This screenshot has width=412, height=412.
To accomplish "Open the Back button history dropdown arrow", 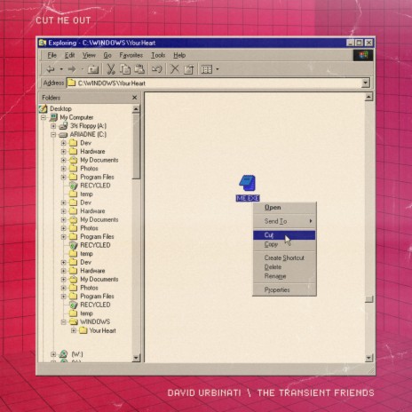I will point(61,69).
